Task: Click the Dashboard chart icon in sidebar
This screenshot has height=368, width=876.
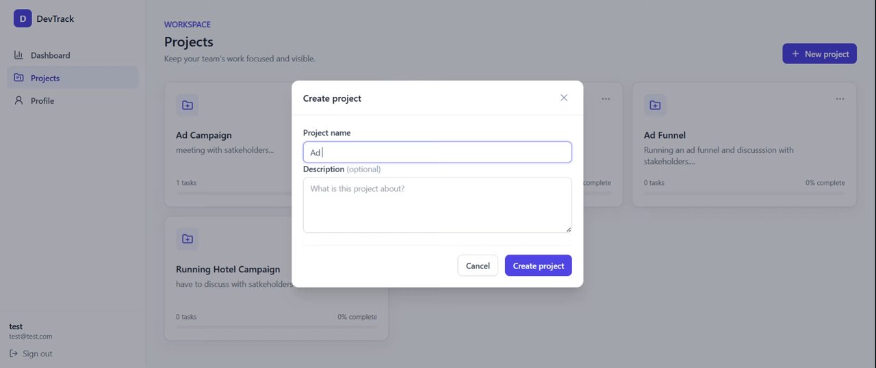Action: [18, 55]
